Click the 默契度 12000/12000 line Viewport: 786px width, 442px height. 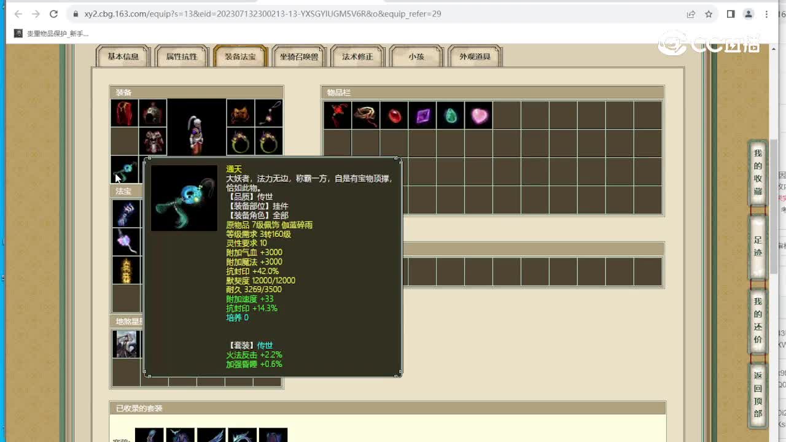coord(260,281)
